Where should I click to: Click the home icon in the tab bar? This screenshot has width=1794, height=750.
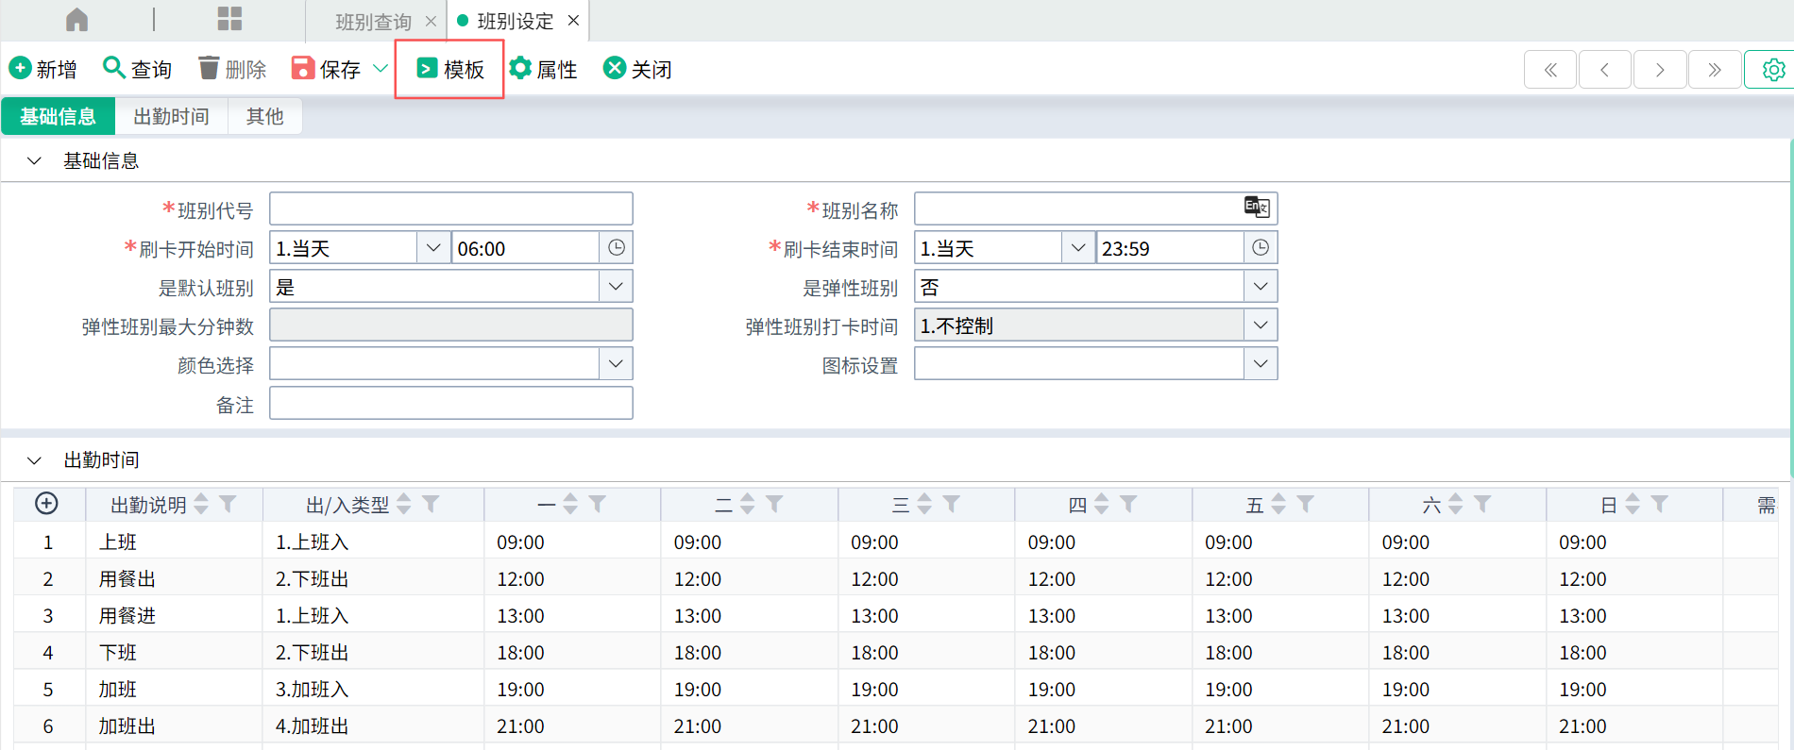point(77,20)
